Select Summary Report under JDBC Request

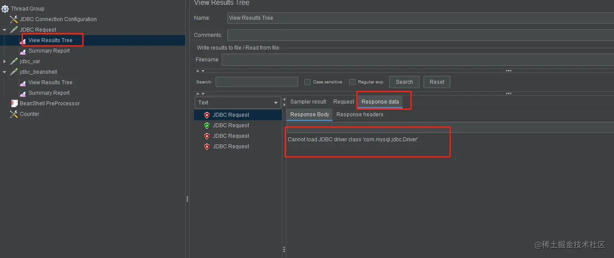click(49, 51)
